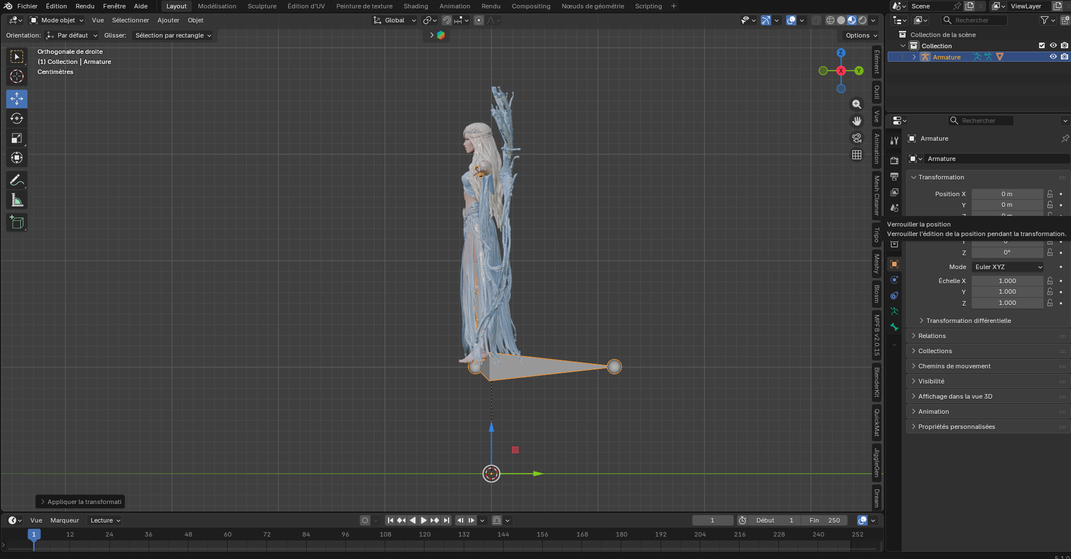Switch to solid viewport shading
Screen dimensions: 1071x559
coord(841,20)
